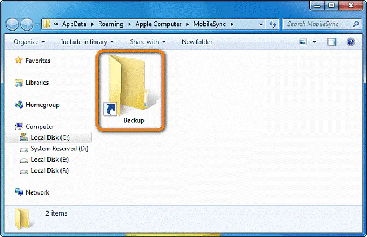Open the Help question mark icon
This screenshot has width=367, height=237.
pos(350,42)
